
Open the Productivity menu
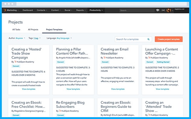96,10
